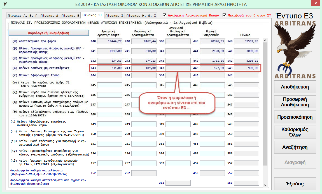The width and height of the screenshot is (322, 194).
Task: Click Καθαρισμός Όλων button
Action: pos(295,132)
